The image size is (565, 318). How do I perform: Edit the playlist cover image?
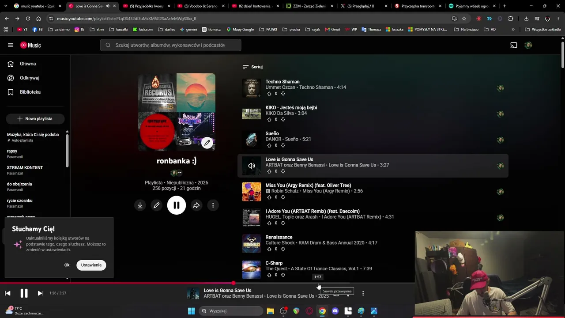point(207,143)
